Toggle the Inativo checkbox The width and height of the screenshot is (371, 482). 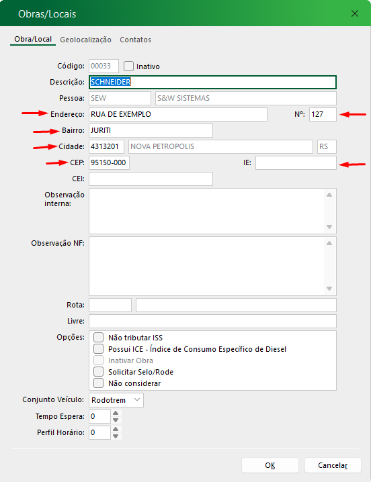[x=128, y=66]
